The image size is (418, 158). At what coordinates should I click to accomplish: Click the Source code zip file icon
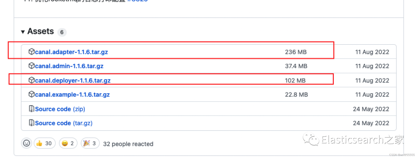point(31,109)
